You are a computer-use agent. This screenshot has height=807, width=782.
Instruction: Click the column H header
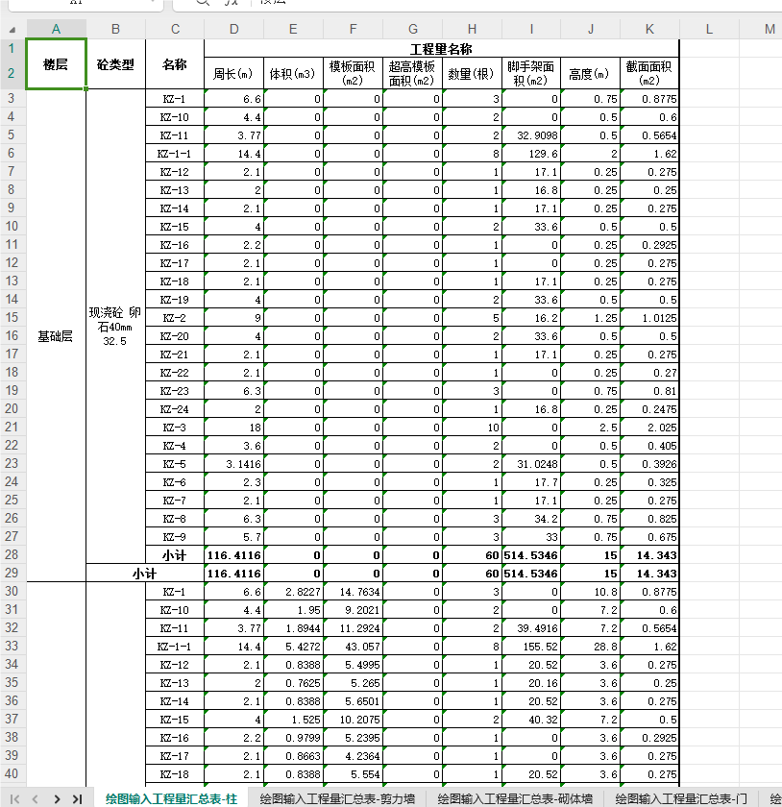click(x=472, y=30)
